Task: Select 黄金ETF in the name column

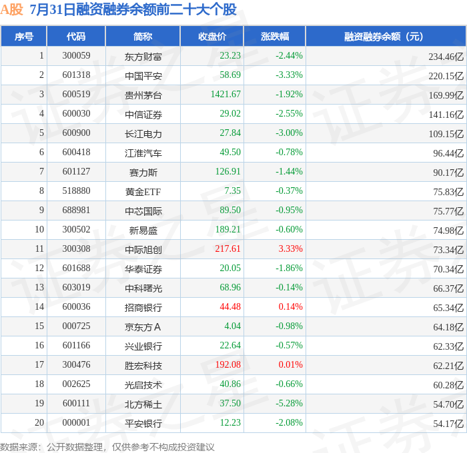Action: pos(143,192)
